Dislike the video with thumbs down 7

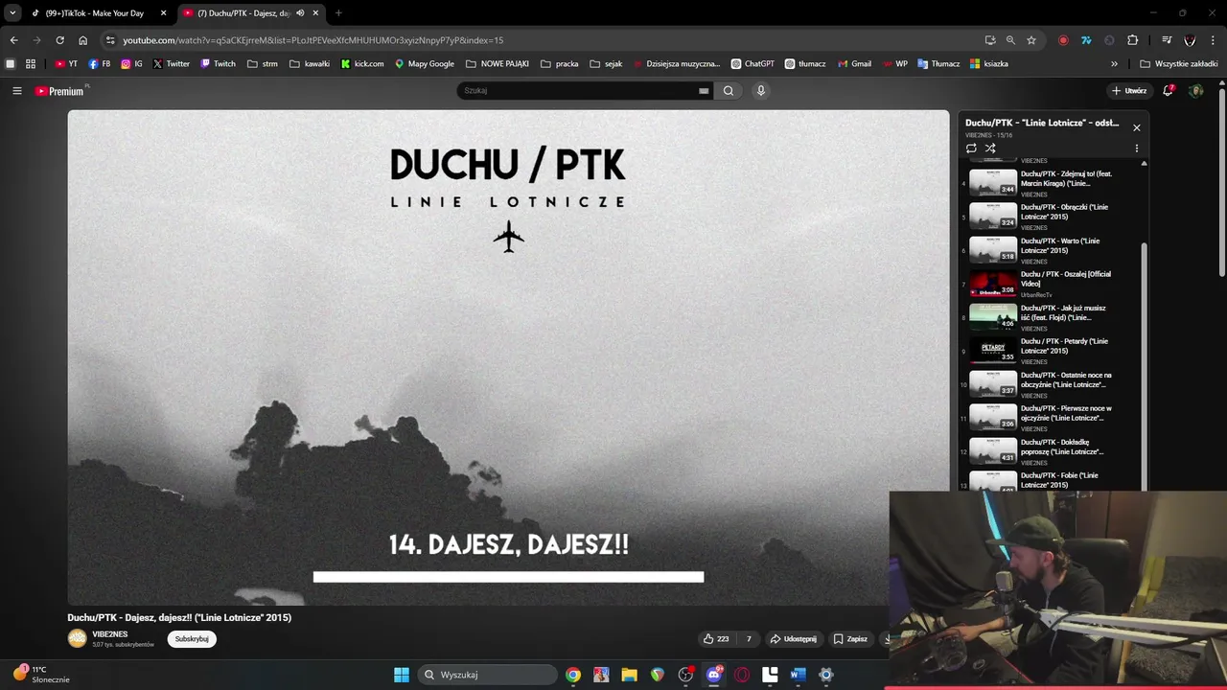click(x=748, y=639)
